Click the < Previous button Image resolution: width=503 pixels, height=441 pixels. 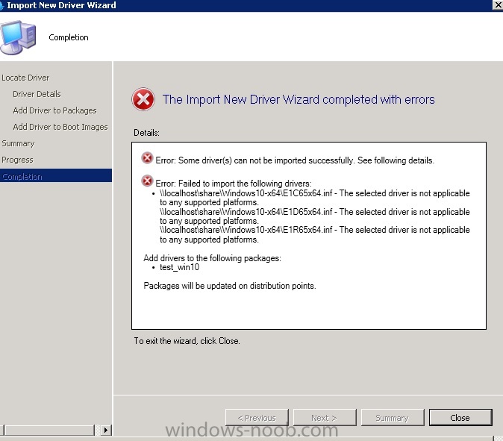tap(257, 418)
